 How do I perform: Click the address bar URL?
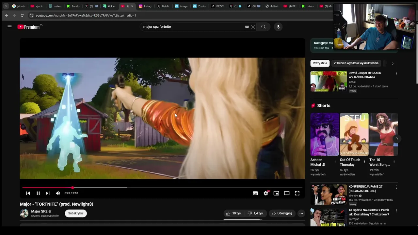tap(86, 15)
